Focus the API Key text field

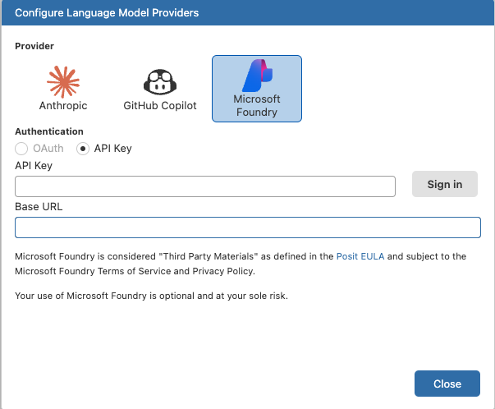205,186
